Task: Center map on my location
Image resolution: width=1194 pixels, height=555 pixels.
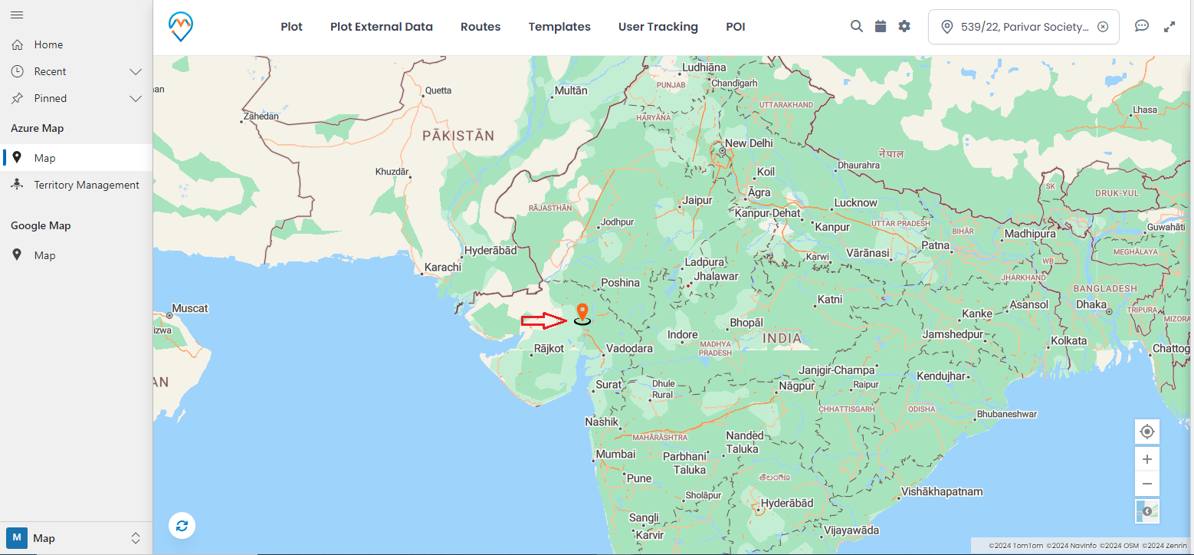Action: pos(1147,432)
